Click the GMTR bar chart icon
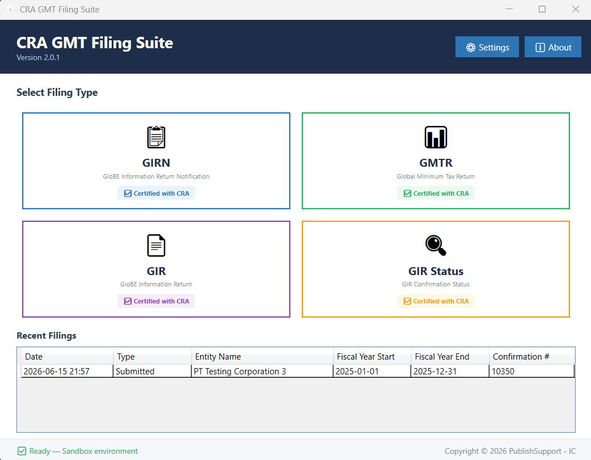The width and height of the screenshot is (591, 460). [436, 137]
